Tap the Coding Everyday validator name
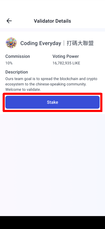This screenshot has height=229, width=105. (x=41, y=43)
